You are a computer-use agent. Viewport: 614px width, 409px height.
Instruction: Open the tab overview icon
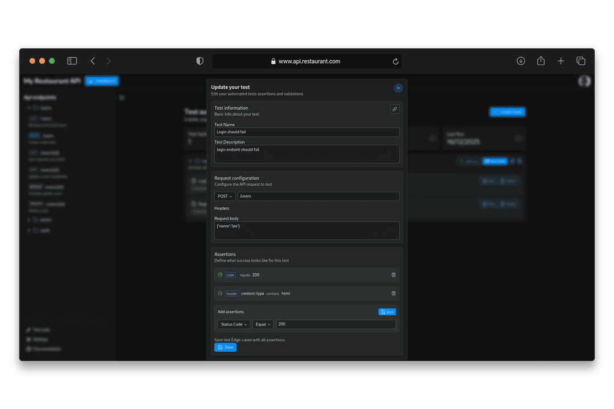click(580, 61)
